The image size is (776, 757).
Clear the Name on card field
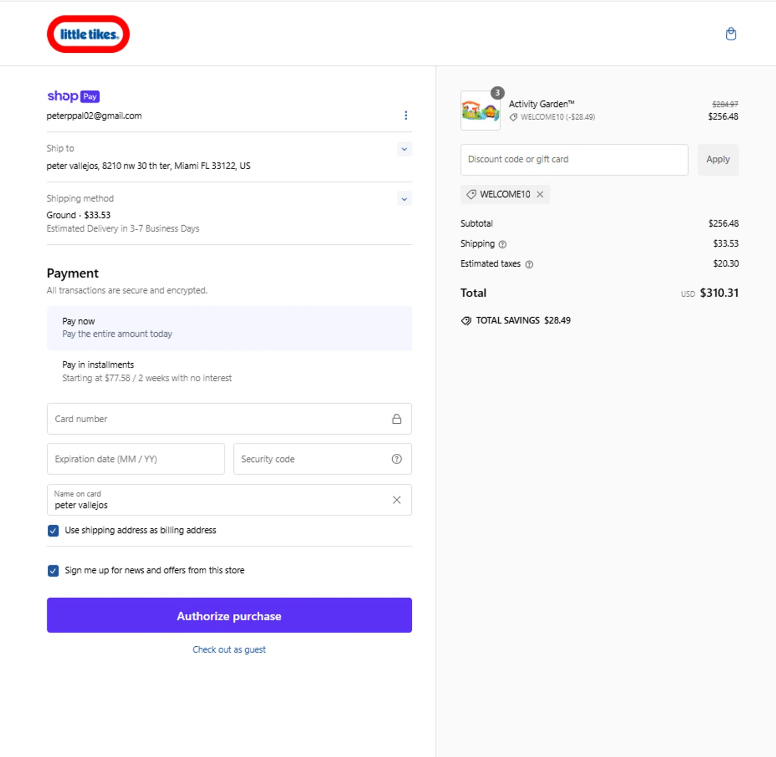(x=396, y=500)
